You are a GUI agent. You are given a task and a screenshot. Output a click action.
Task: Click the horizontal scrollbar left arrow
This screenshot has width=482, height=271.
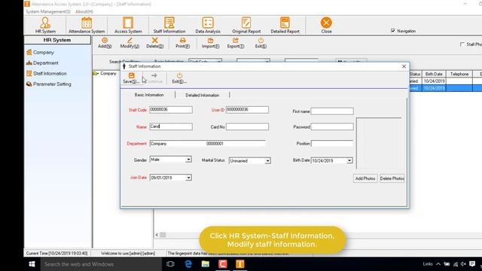pyautogui.click(x=157, y=235)
